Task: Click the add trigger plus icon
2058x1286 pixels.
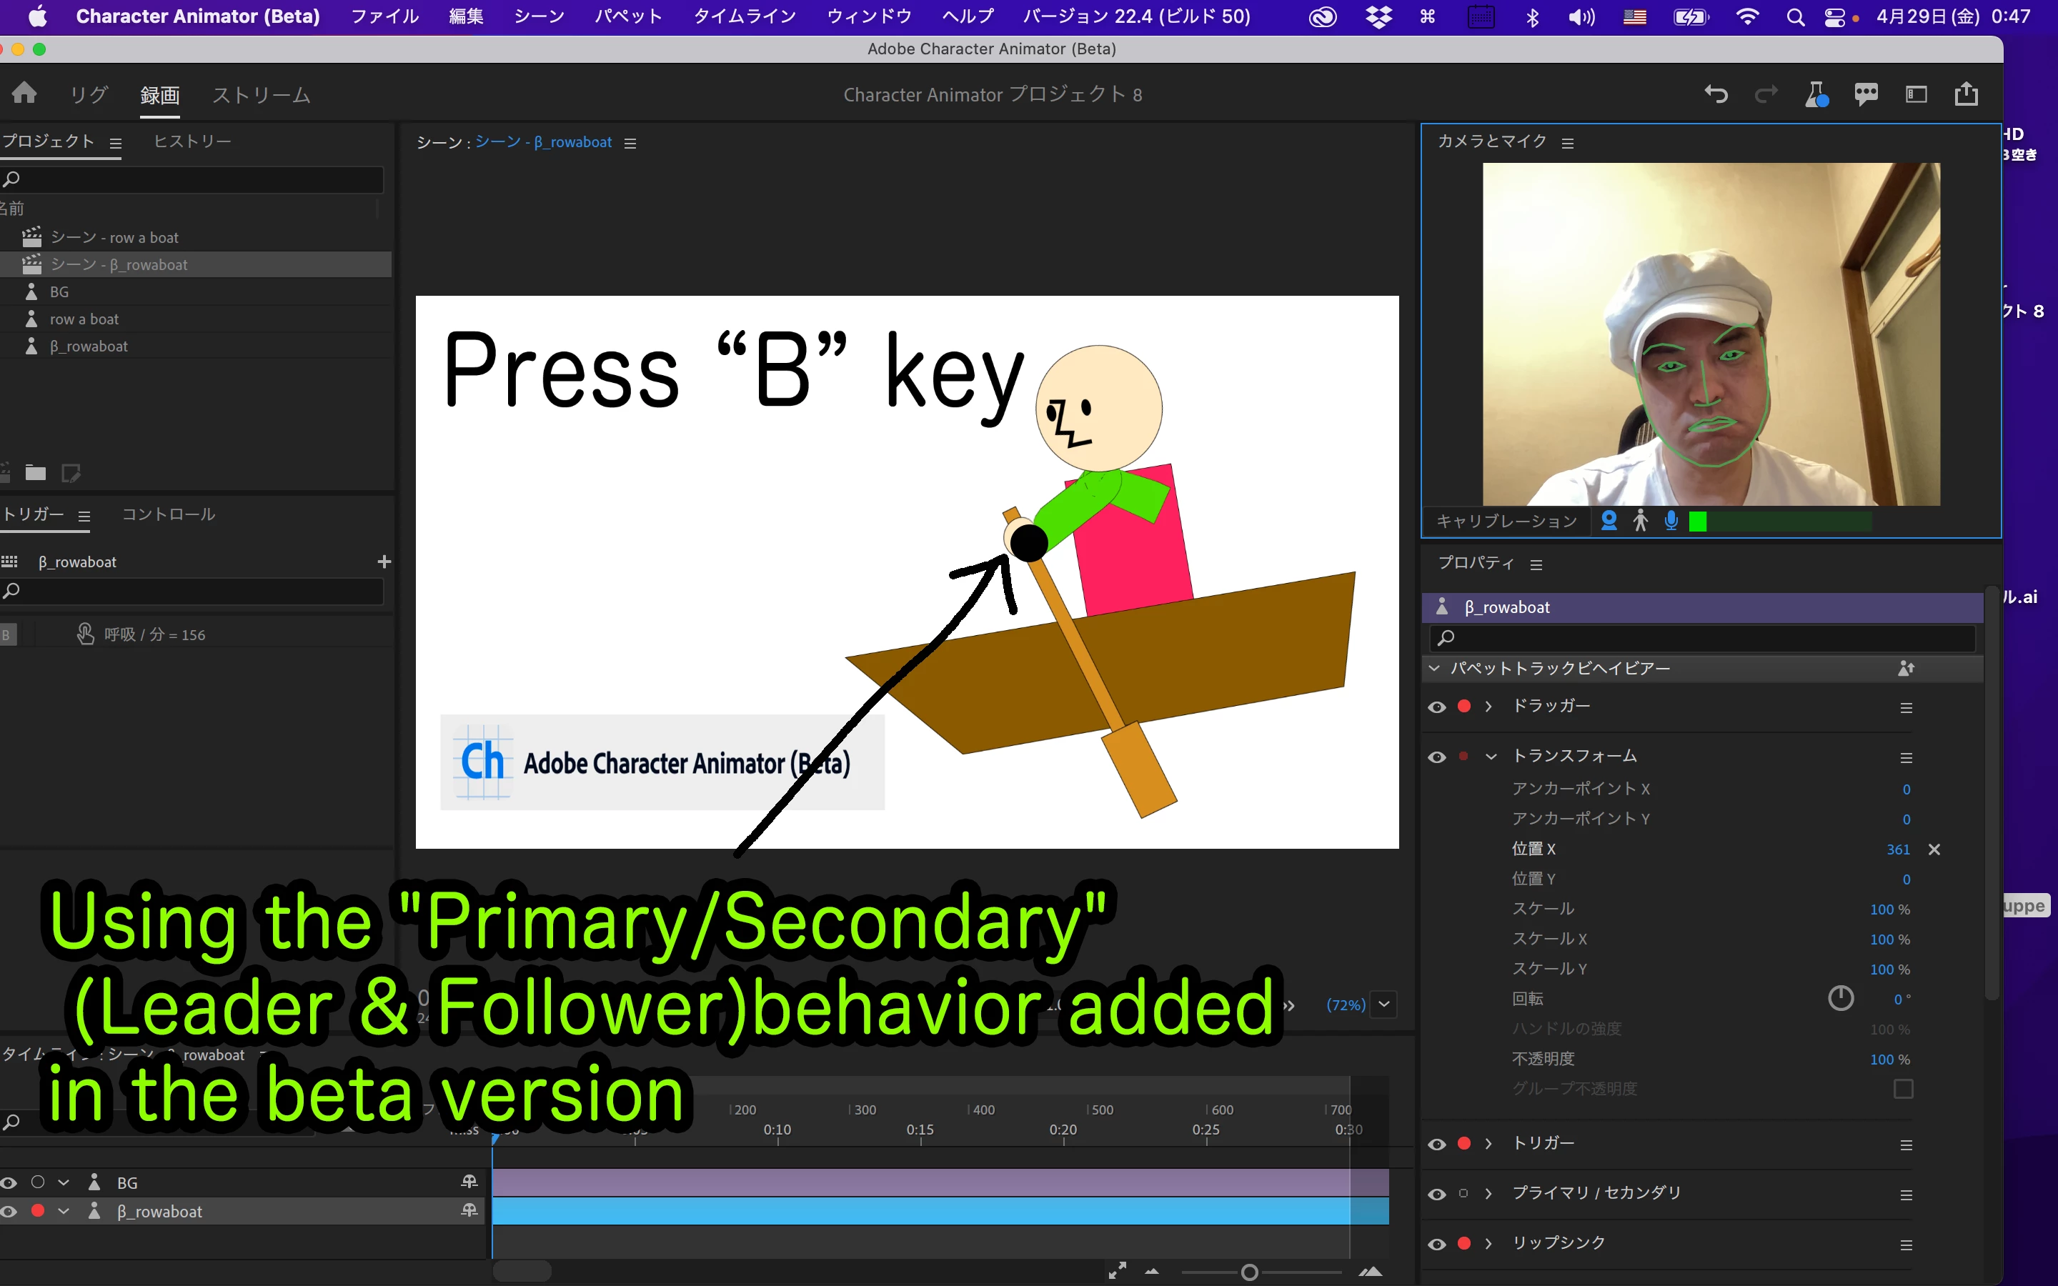Action: pos(384,562)
